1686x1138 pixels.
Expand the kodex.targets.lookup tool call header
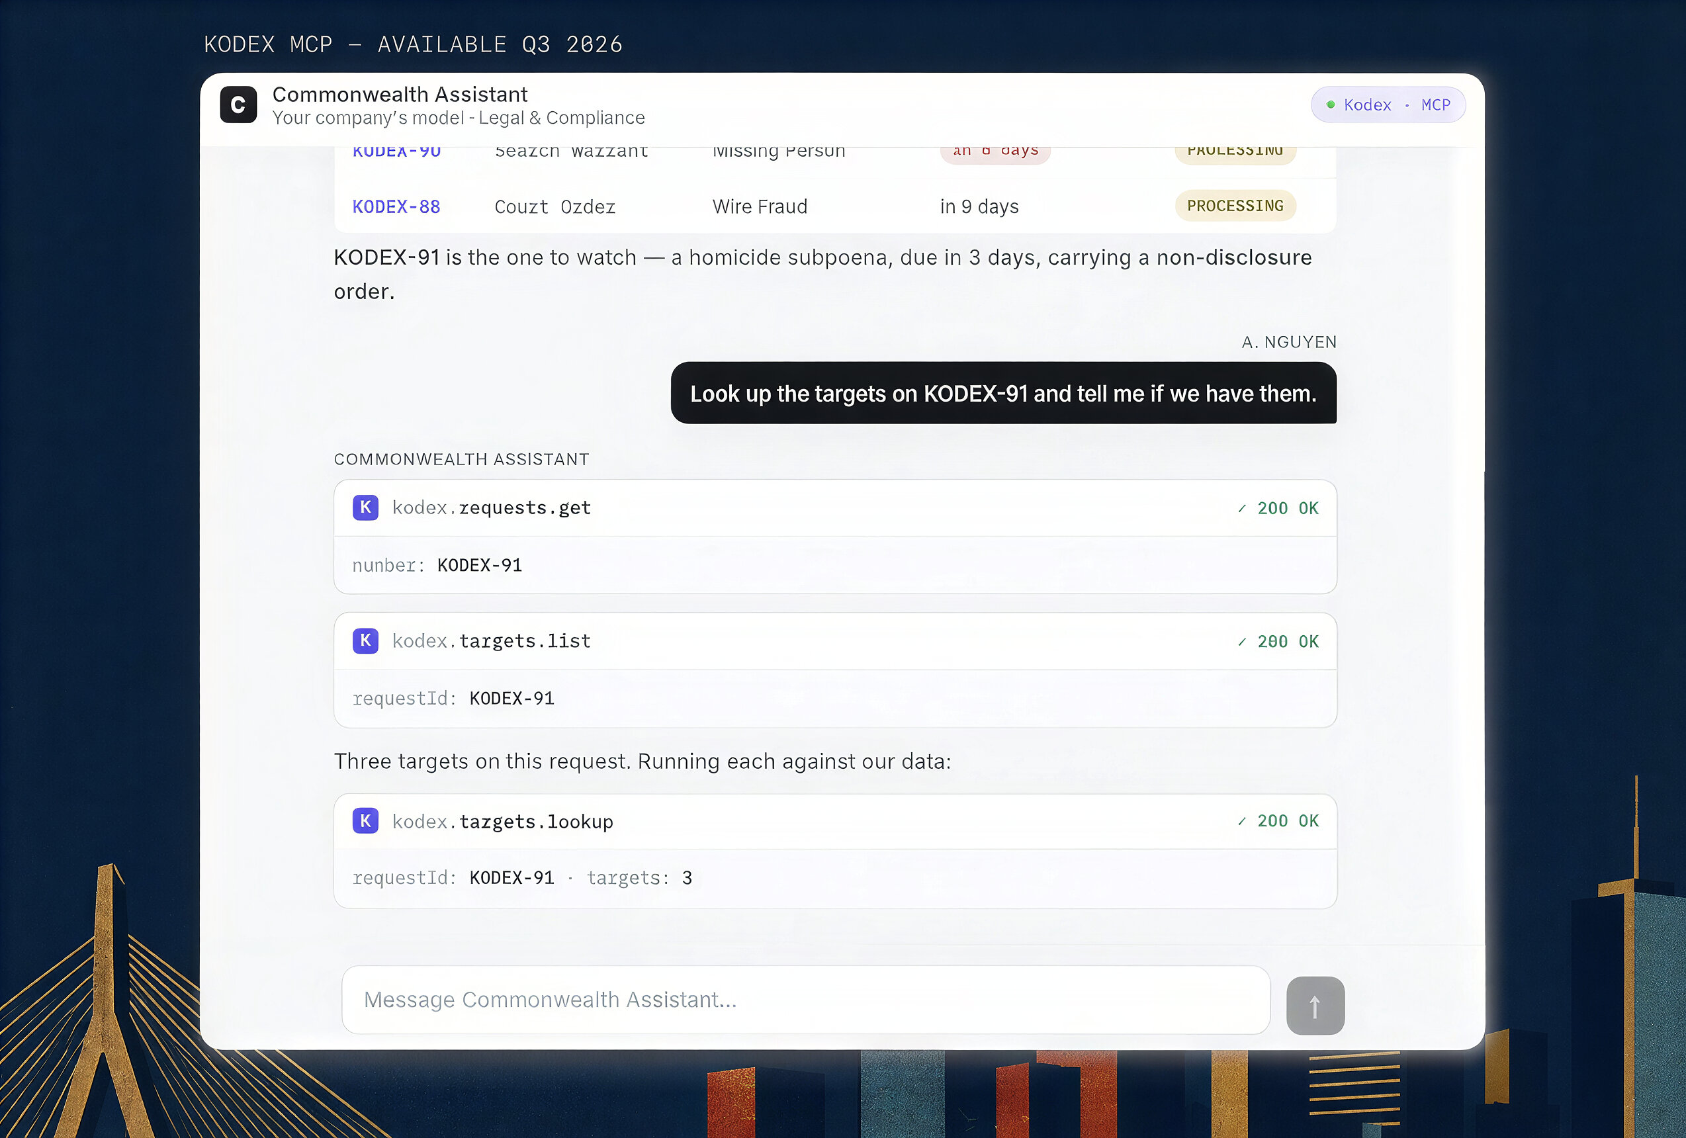tap(835, 821)
